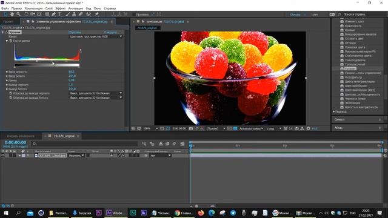Toggle transparency grid in composition viewer
Image resolution: width=388 pixels, height=218 pixels.
coord(235,128)
